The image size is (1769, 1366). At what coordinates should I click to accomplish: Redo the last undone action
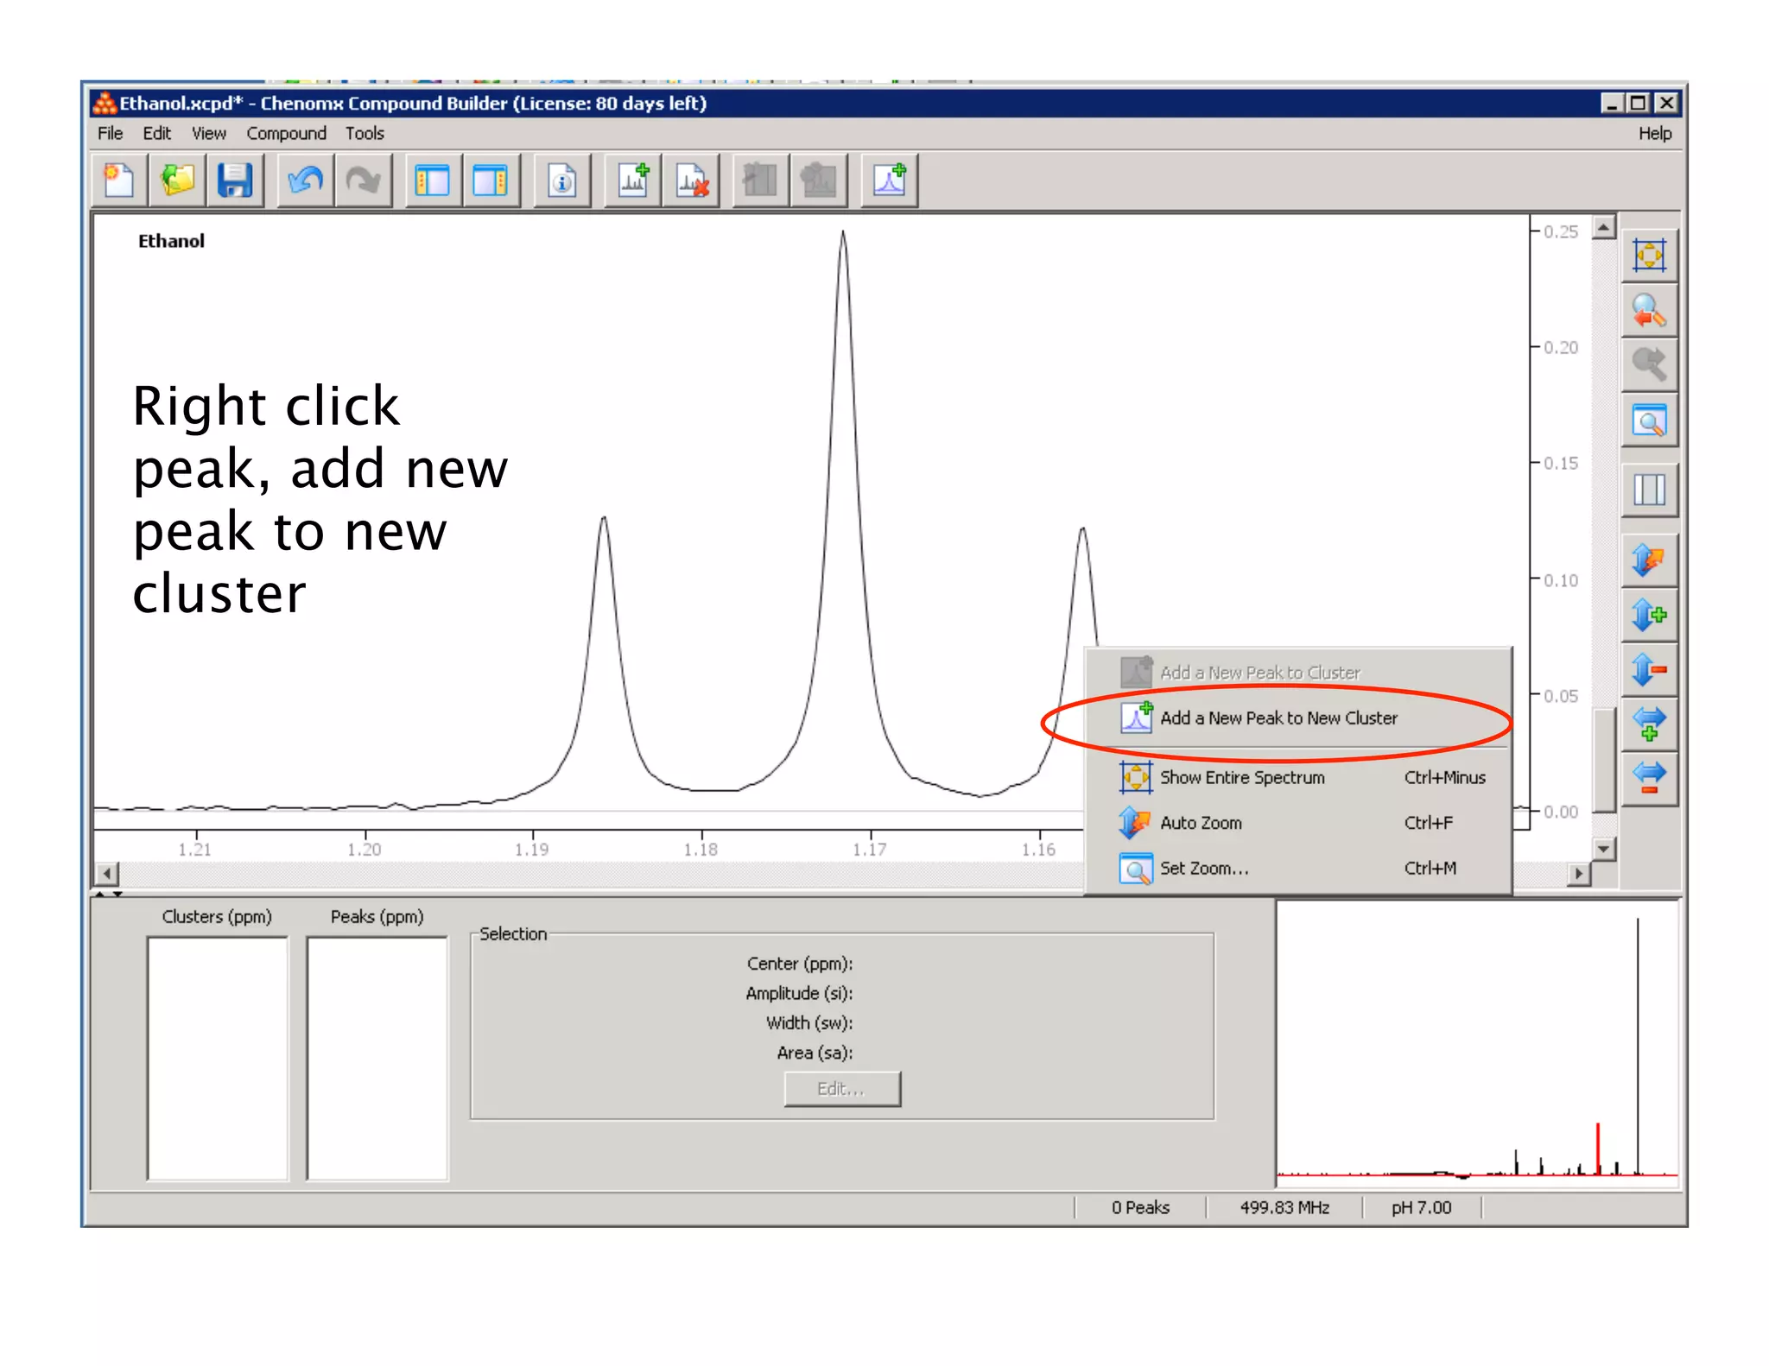[x=363, y=180]
